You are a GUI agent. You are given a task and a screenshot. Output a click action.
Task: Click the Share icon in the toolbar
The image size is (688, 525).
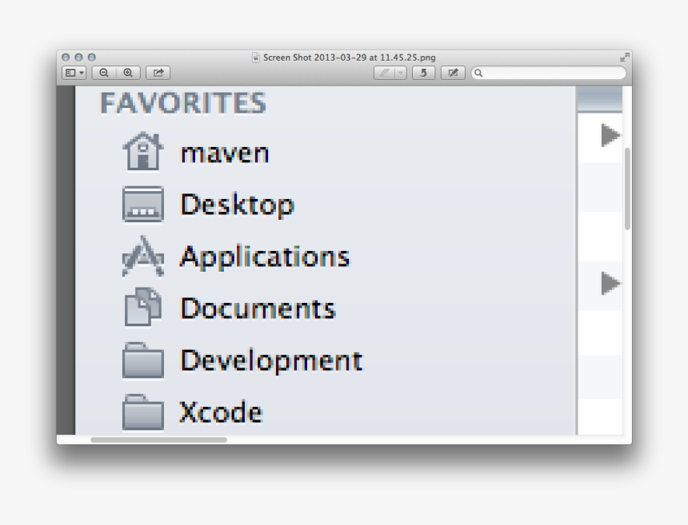tap(159, 72)
